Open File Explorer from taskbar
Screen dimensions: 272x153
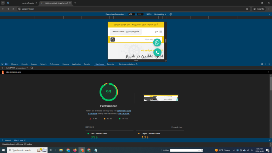coord(61,150)
